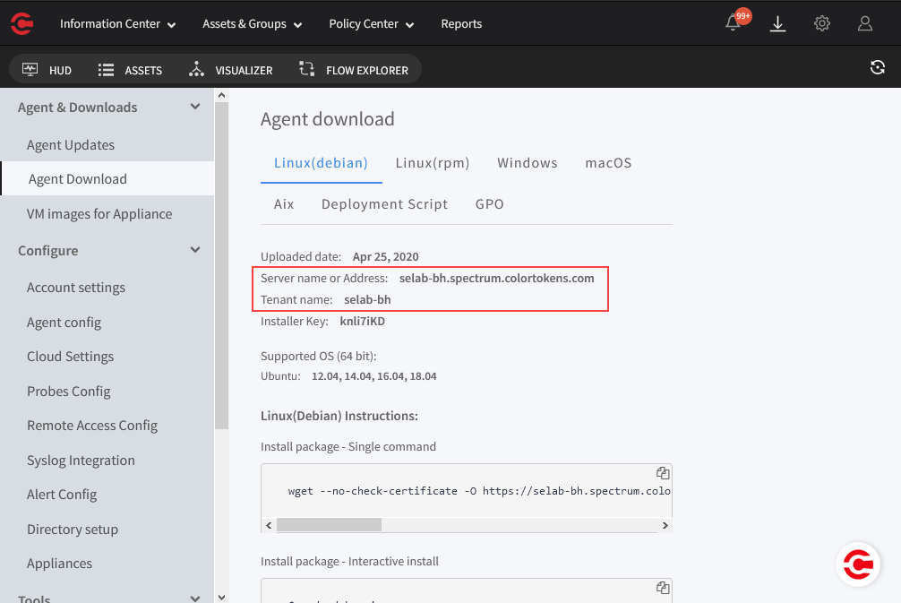This screenshot has width=901, height=603.
Task: Click the wget command text
Action: point(479,491)
